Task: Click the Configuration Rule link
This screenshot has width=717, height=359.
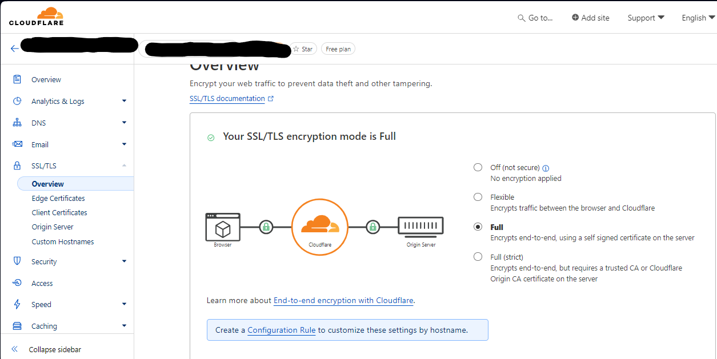Action: point(281,330)
